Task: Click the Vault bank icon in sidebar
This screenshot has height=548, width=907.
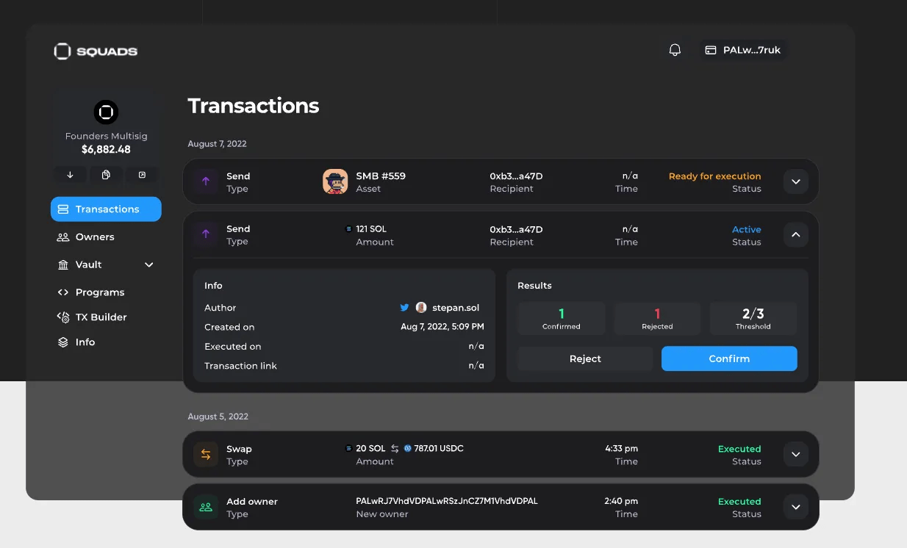Action: [62, 264]
